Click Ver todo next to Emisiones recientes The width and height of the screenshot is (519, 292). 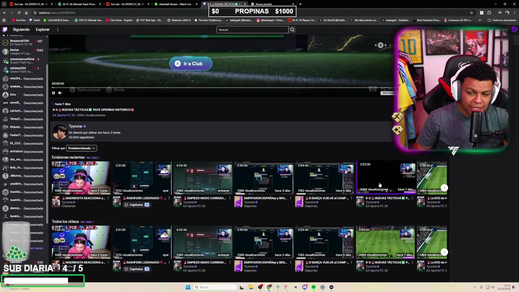pyautogui.click(x=93, y=158)
